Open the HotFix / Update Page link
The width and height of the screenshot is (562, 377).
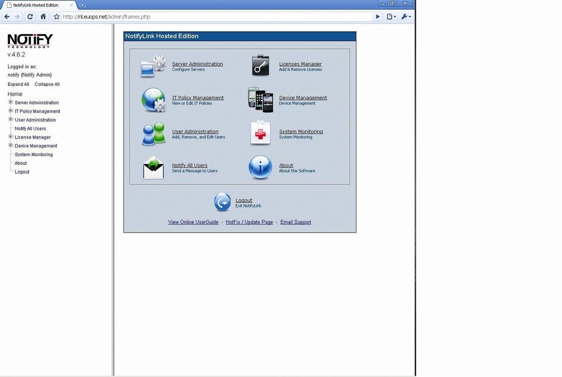249,222
